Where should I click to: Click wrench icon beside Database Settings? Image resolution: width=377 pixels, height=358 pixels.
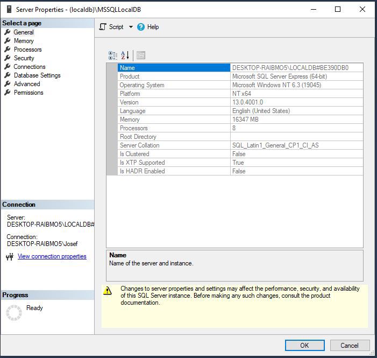click(x=8, y=75)
